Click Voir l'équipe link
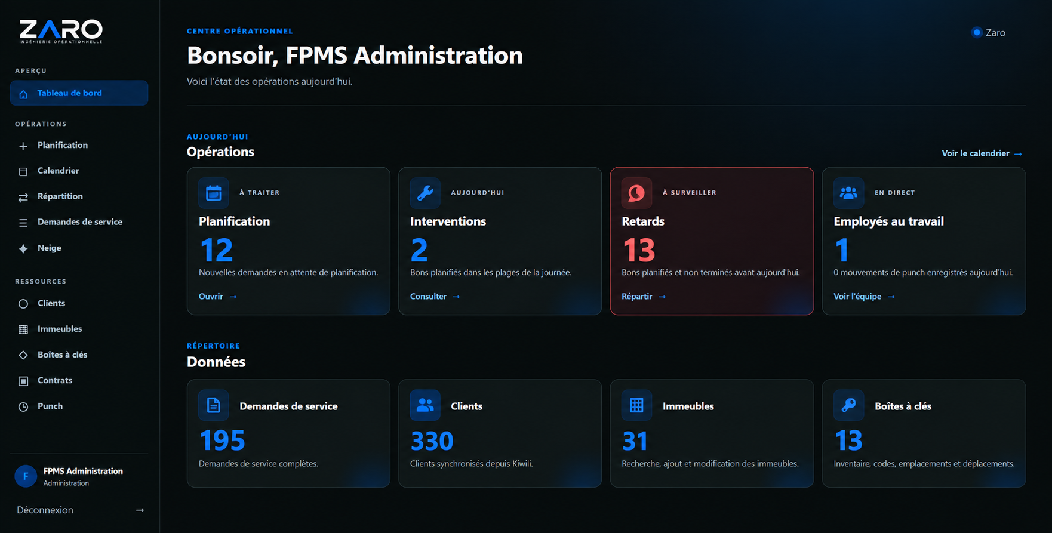The height and width of the screenshot is (533, 1052). tap(864, 297)
